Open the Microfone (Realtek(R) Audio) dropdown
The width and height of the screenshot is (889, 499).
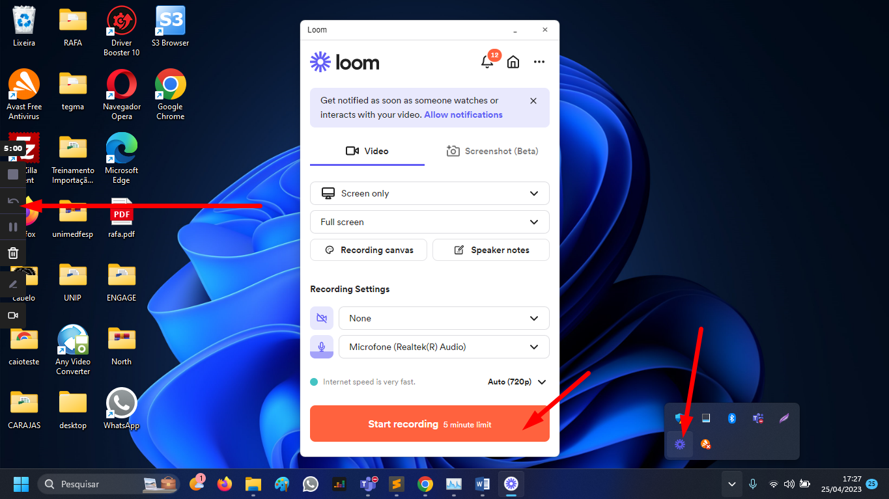pos(444,347)
